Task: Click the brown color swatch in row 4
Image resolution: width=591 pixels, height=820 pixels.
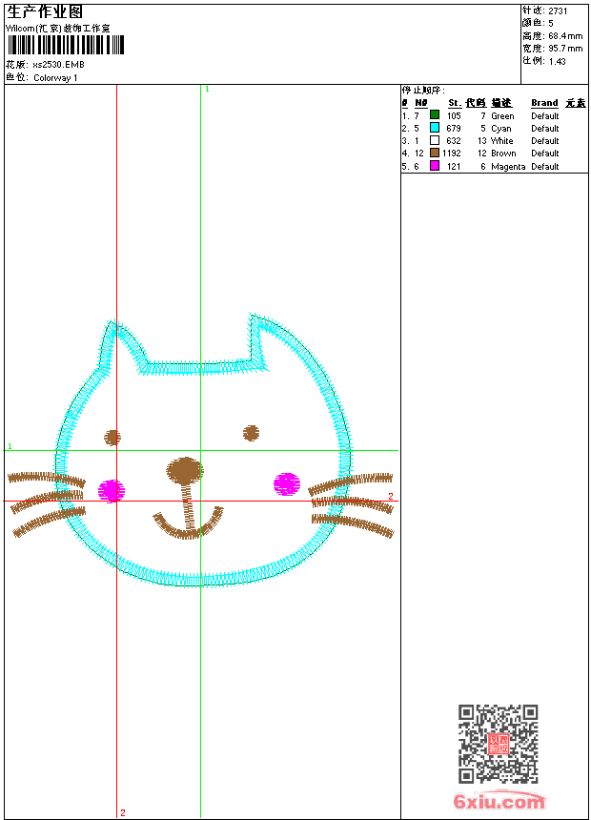Action: click(x=434, y=153)
